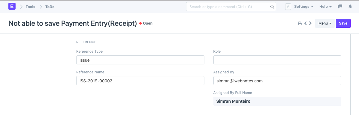Click the Reference Name field ISS-2019-00002
Image resolution: width=359 pixels, height=121 pixels.
pos(140,81)
